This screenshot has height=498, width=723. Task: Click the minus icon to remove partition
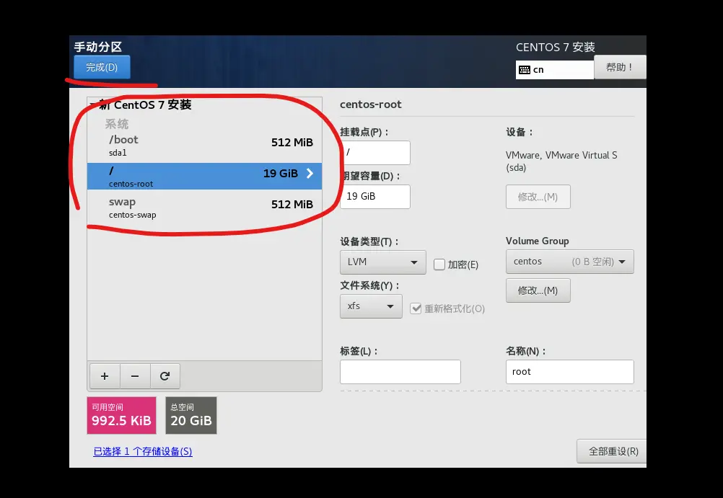point(134,375)
